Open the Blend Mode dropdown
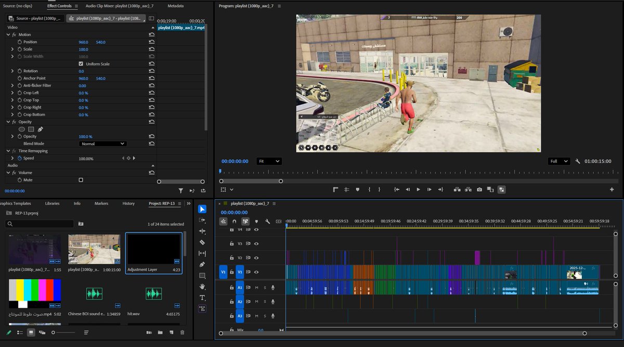This screenshot has height=347, width=624. pos(103,144)
